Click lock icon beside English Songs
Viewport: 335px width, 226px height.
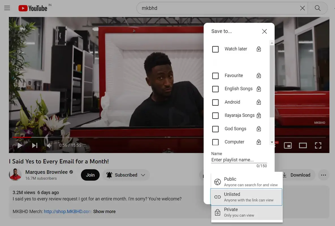coord(259,89)
